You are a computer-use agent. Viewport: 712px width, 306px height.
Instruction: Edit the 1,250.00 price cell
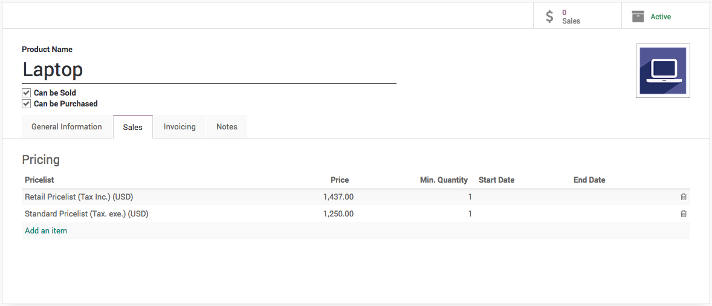338,213
